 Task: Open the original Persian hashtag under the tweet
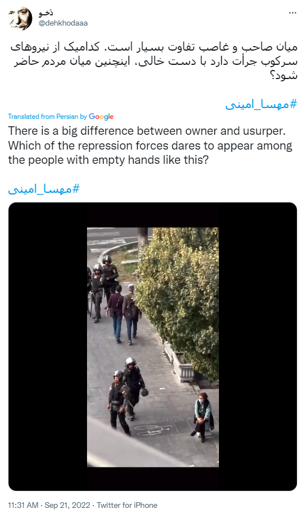(x=261, y=105)
